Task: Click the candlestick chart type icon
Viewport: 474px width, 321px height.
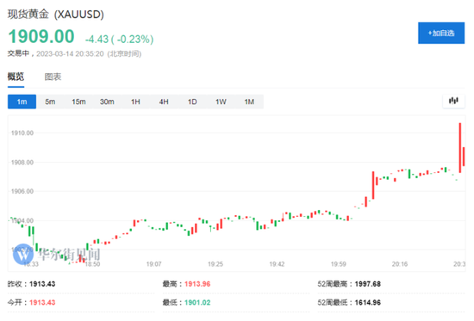Action: tap(453, 101)
